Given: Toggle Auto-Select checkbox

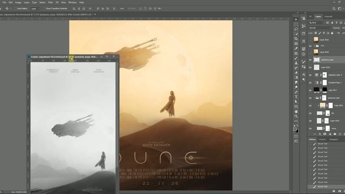Looking at the screenshot, I should pyautogui.click(x=16, y=9).
